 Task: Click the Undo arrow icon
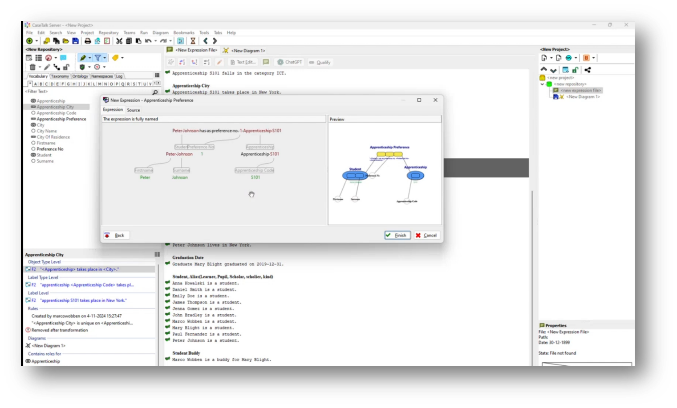(x=148, y=41)
